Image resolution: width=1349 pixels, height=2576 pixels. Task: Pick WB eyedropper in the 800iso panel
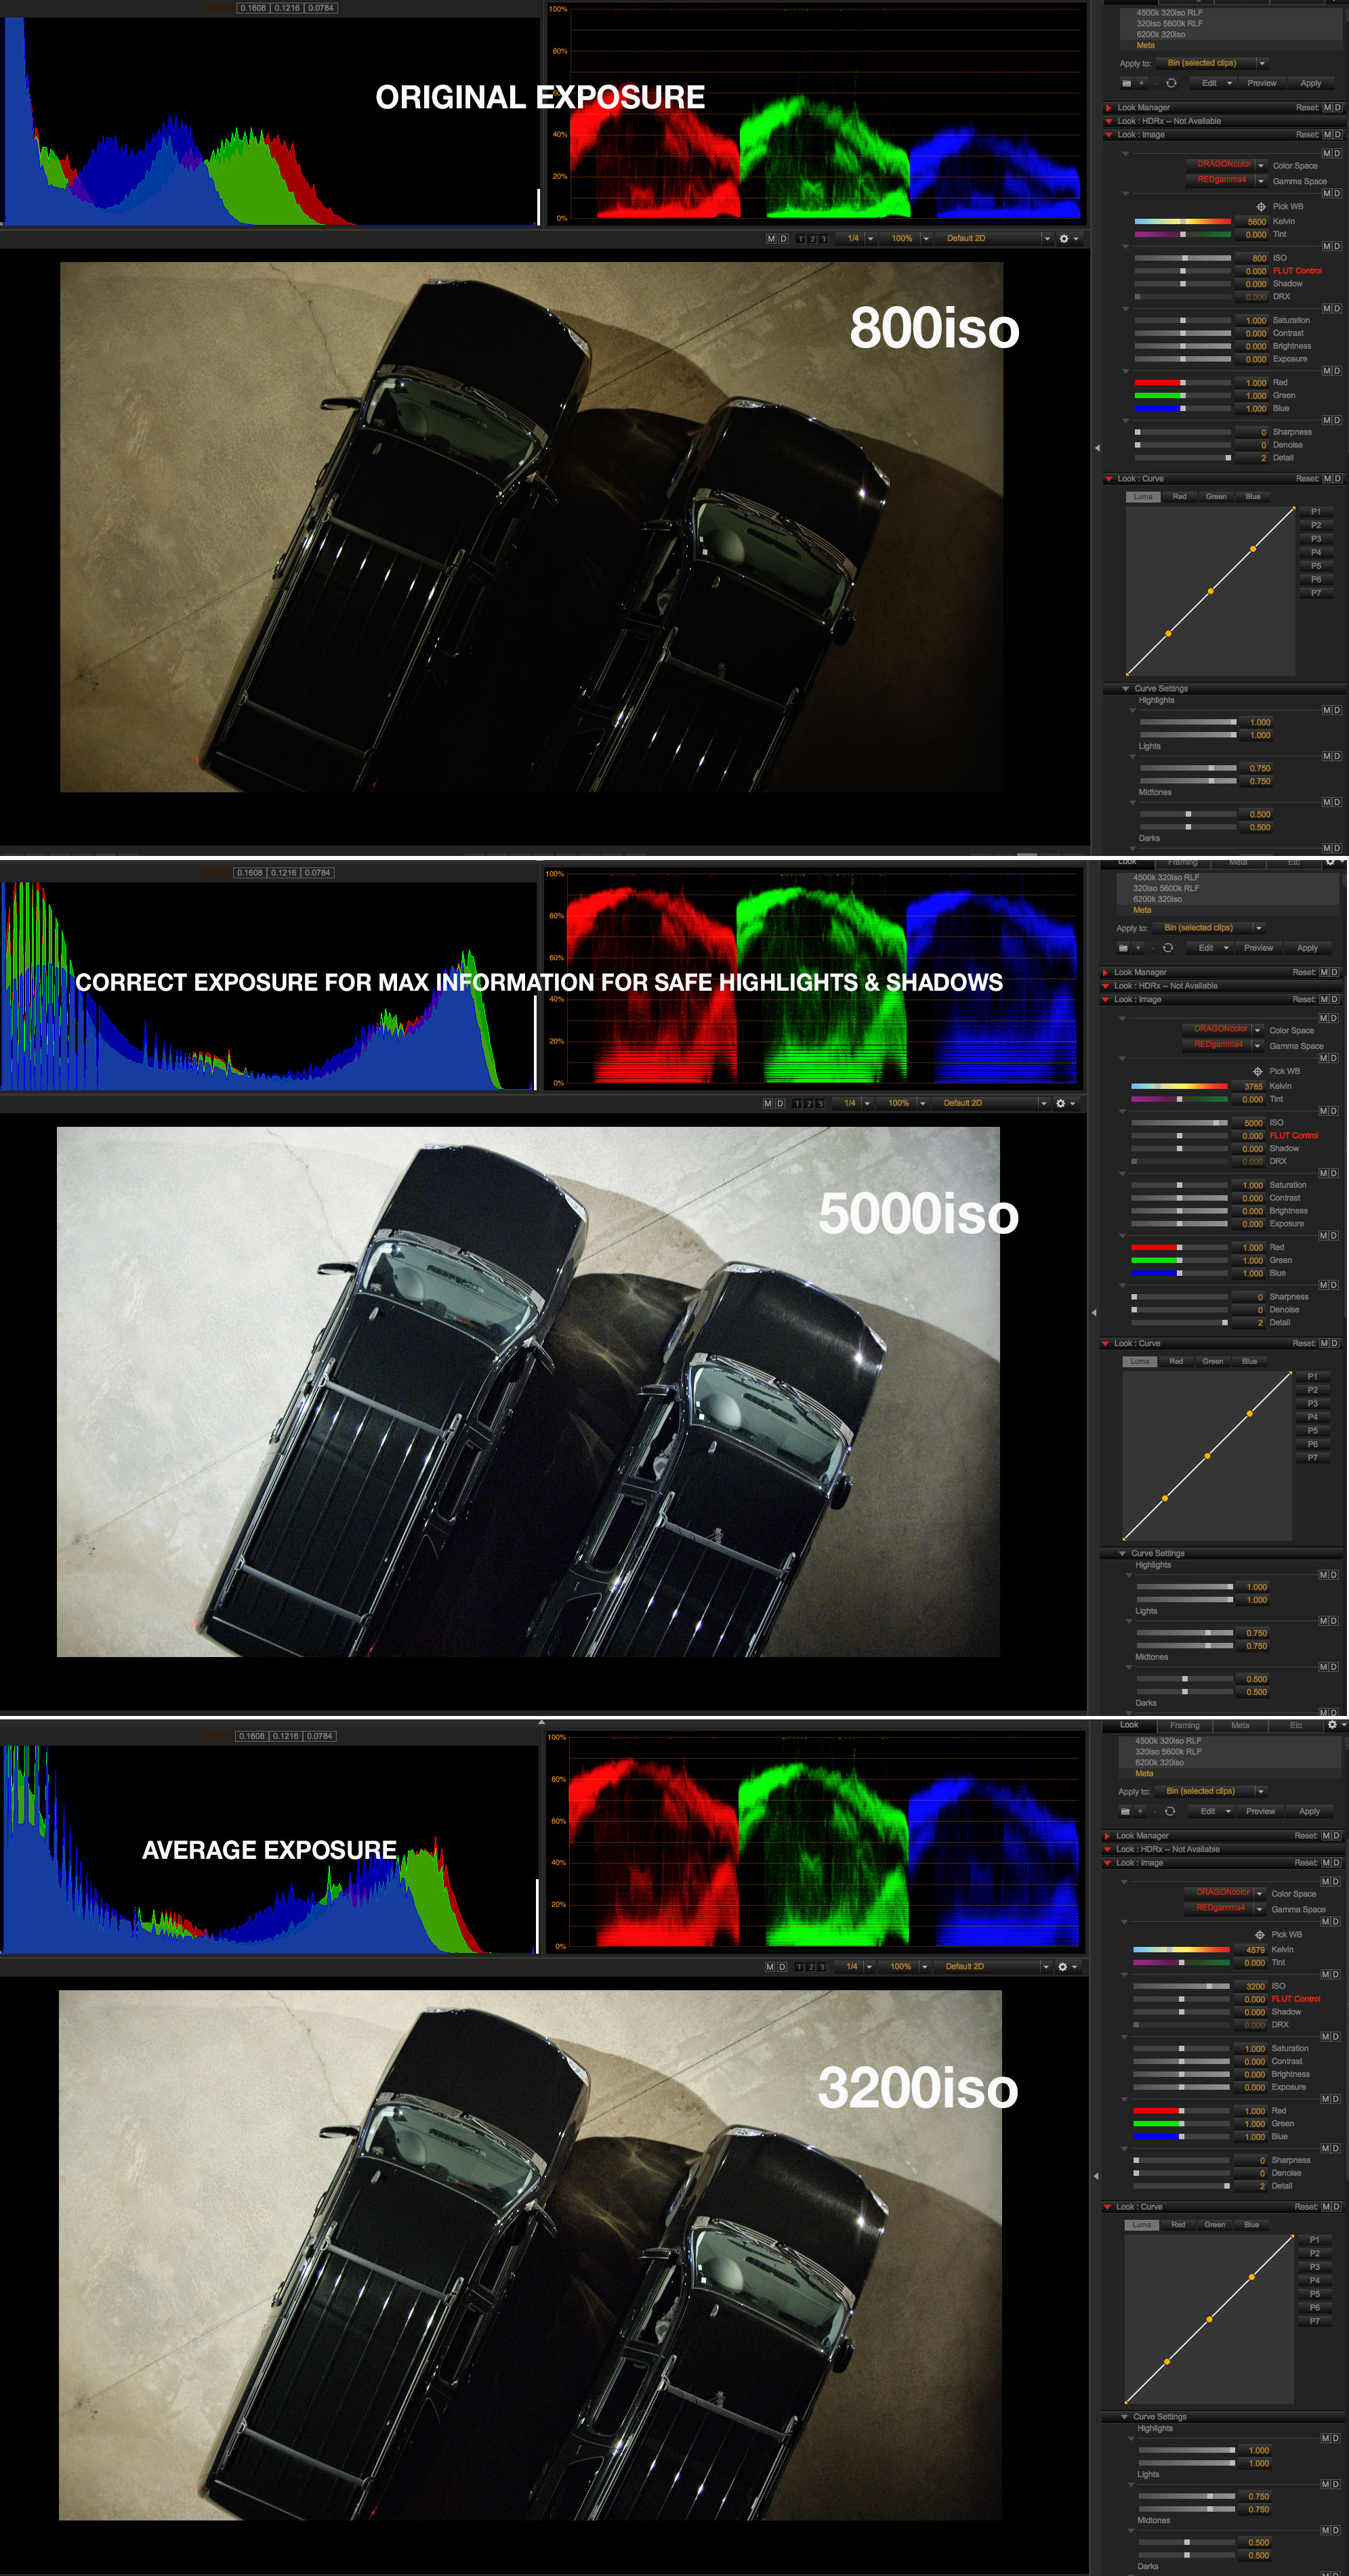click(x=1261, y=207)
